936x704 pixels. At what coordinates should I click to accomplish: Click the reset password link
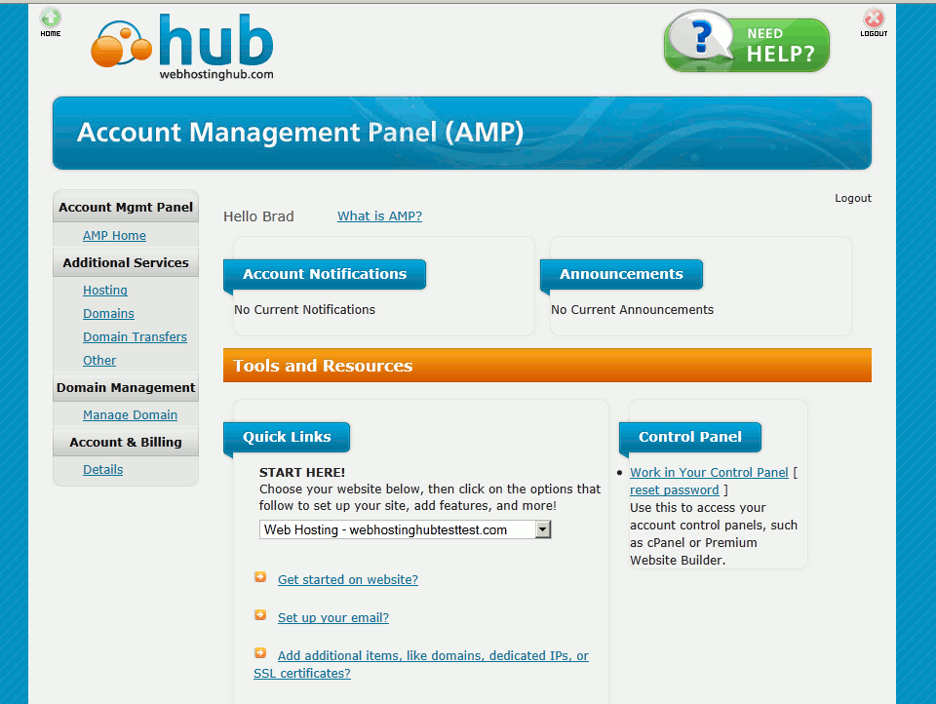(x=674, y=490)
